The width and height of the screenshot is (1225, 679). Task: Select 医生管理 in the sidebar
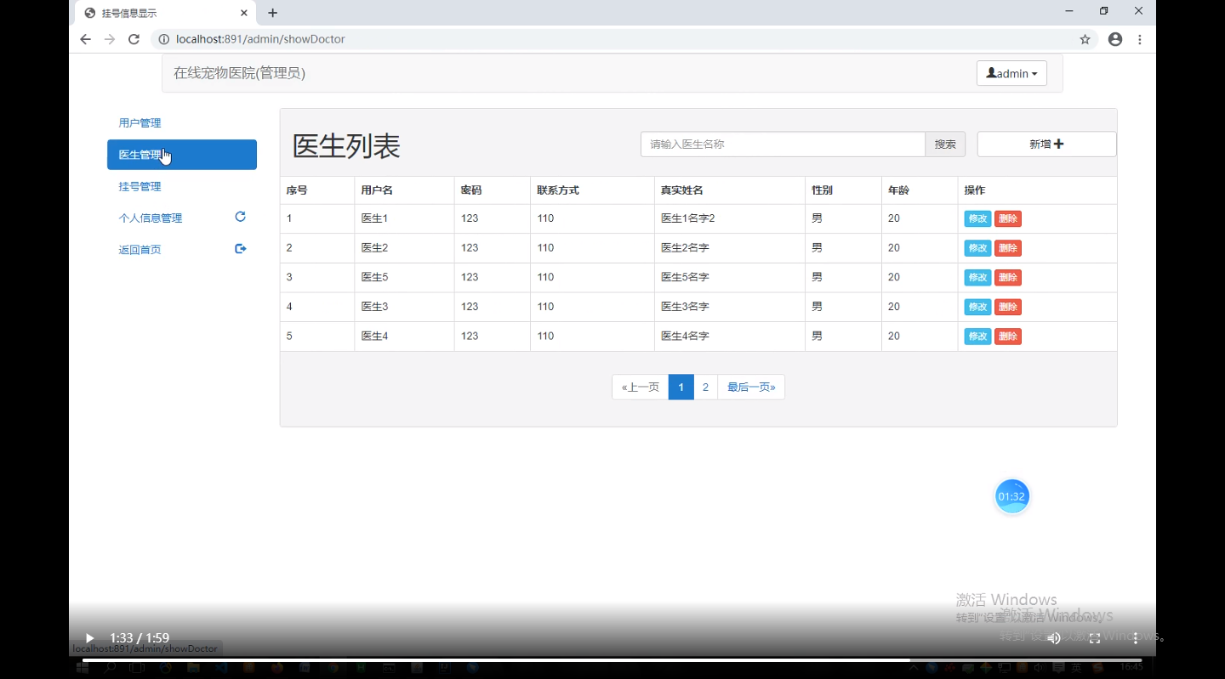[182, 155]
